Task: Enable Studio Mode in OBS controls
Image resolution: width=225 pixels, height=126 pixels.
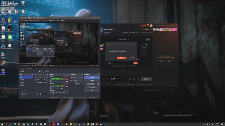Action: (92, 87)
